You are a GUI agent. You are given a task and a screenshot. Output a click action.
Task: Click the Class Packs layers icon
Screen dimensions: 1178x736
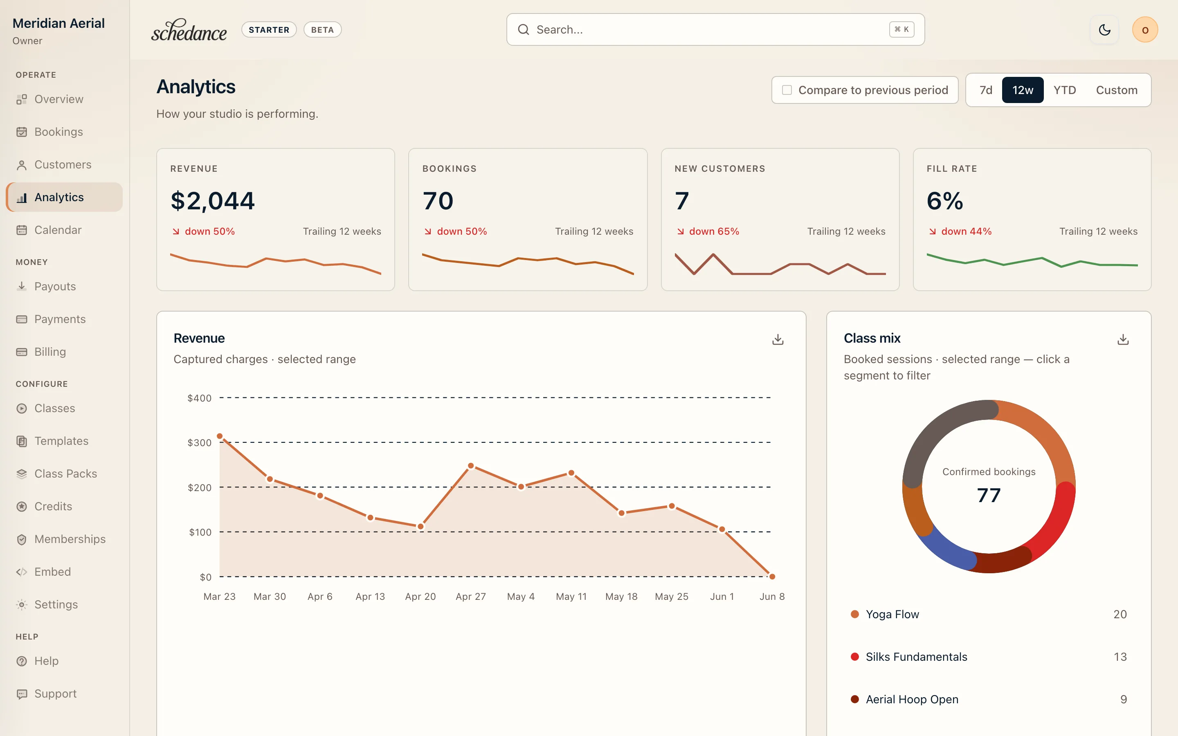coord(21,473)
